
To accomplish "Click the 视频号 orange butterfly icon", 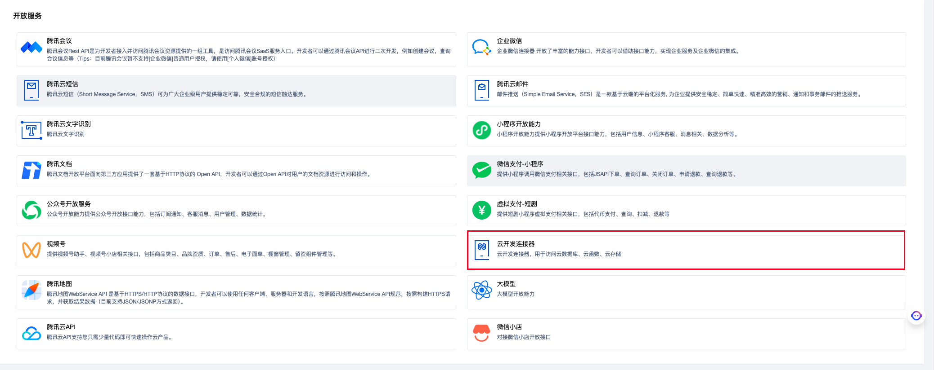I will coord(31,250).
